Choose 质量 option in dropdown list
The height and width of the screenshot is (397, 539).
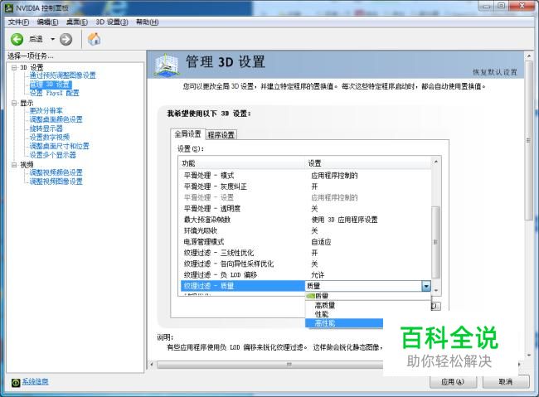click(x=368, y=296)
